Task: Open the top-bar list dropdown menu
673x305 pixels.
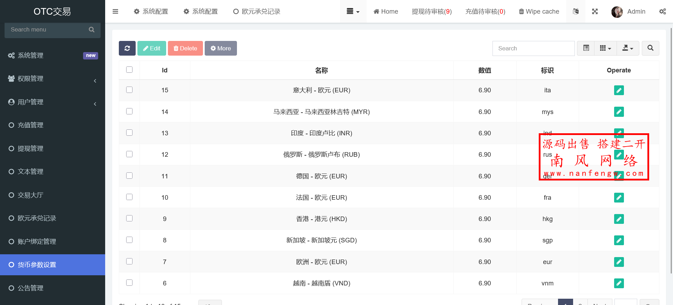Action: coord(353,12)
